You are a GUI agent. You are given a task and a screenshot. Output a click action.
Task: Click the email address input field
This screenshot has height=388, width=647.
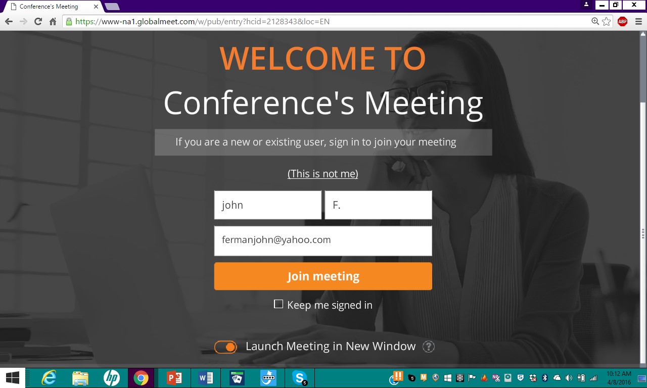(322, 240)
